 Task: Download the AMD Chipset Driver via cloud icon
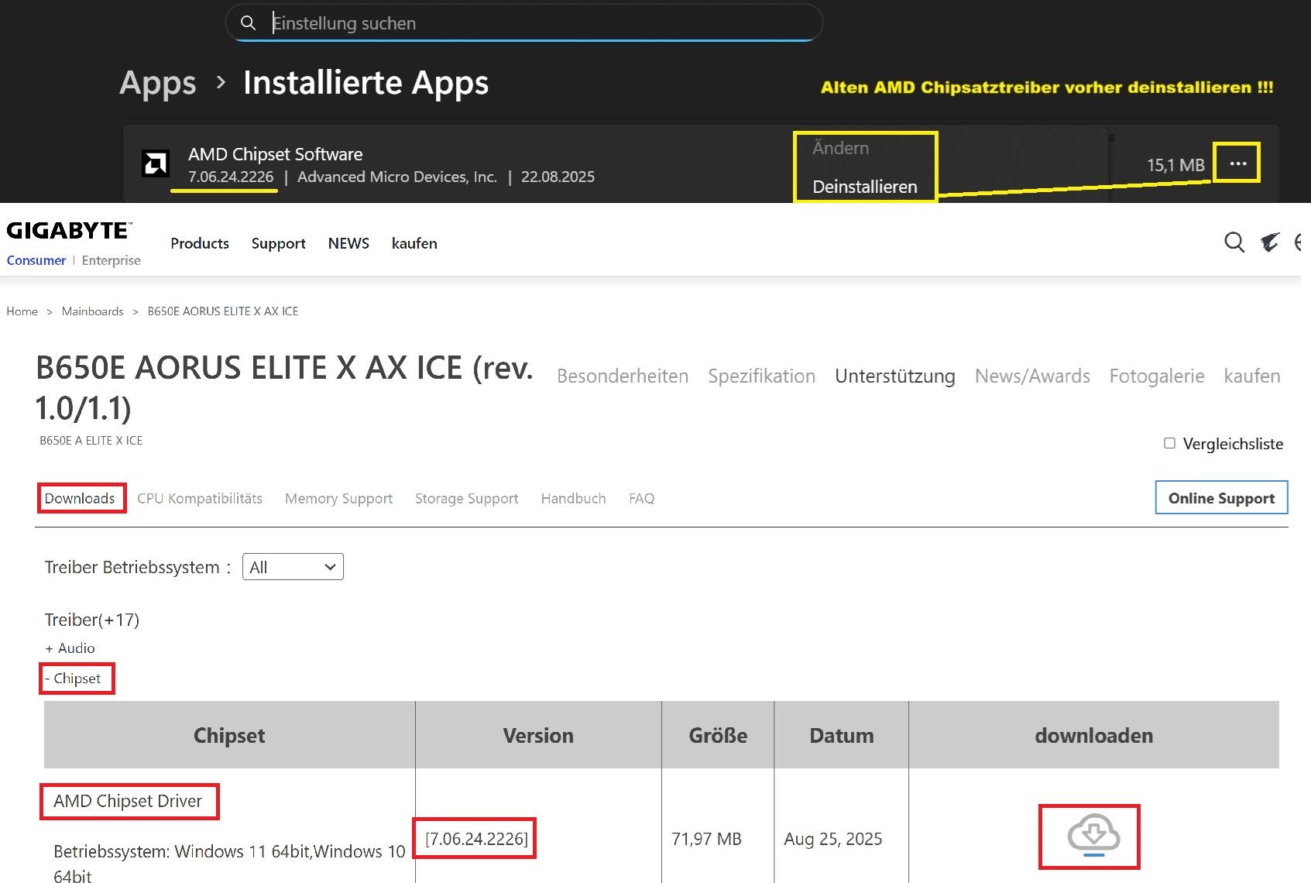click(1093, 836)
